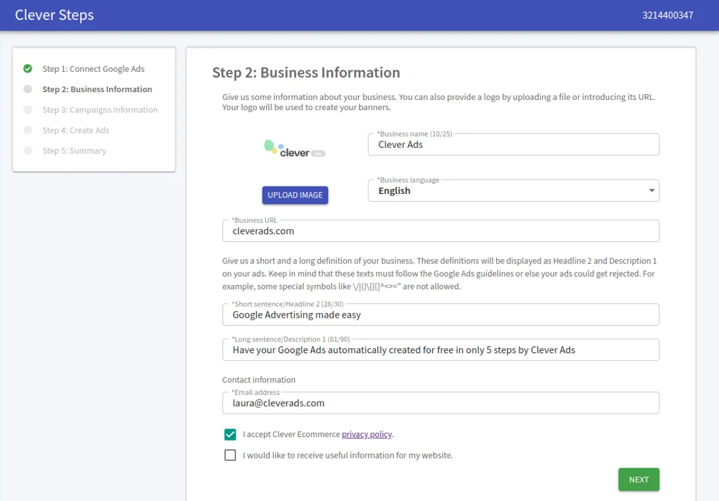Check the receive useful information checkbox
The width and height of the screenshot is (719, 501).
point(230,455)
